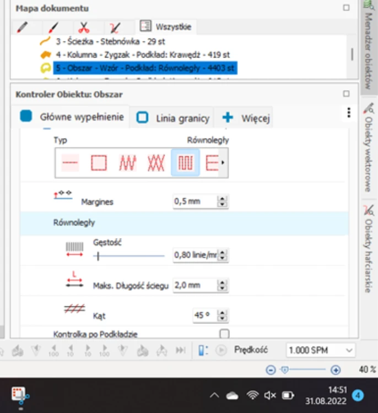Collapse the Równoległy section header
Viewport: 378px width, 413px height.
184,223
